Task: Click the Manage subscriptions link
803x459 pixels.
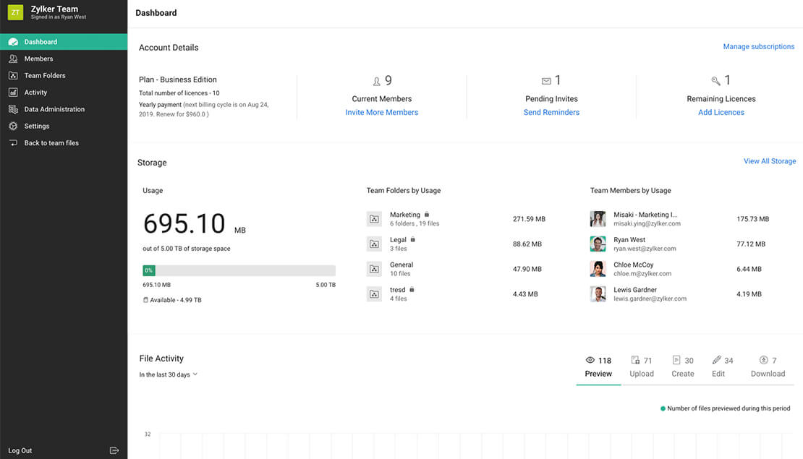Action: pyautogui.click(x=758, y=46)
